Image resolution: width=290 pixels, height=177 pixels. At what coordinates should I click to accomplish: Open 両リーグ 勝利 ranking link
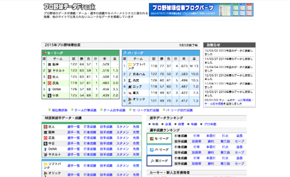[211, 163]
